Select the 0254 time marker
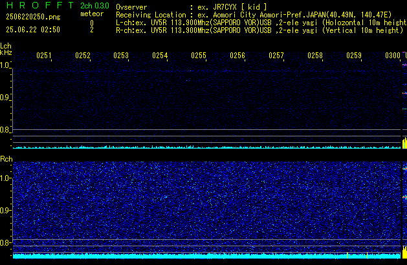This screenshot has width=407, height=265. [x=160, y=56]
